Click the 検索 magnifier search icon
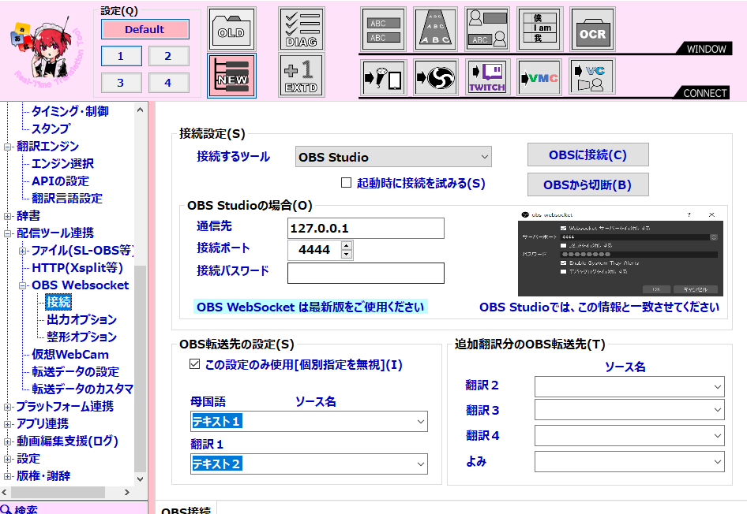Image resolution: width=747 pixels, height=514 pixels. click(6, 509)
